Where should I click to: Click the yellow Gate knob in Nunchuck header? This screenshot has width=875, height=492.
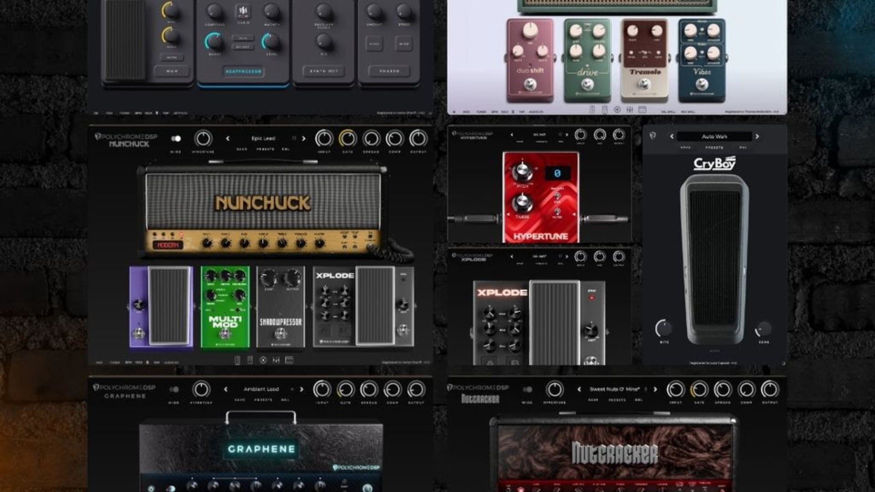point(348,138)
